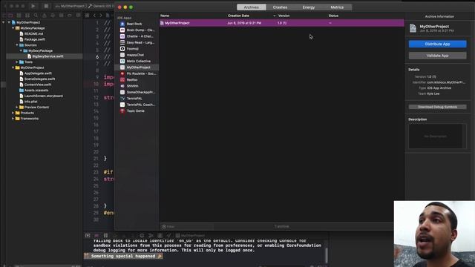Expand the Frameworks group
475x267 pixels.
coord(13,119)
